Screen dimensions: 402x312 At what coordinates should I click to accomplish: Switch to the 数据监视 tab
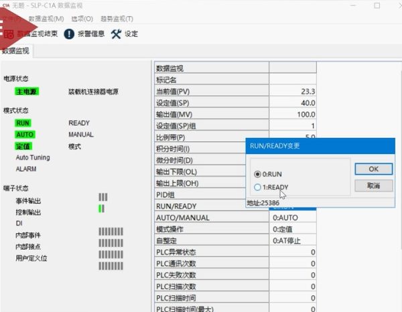point(17,50)
